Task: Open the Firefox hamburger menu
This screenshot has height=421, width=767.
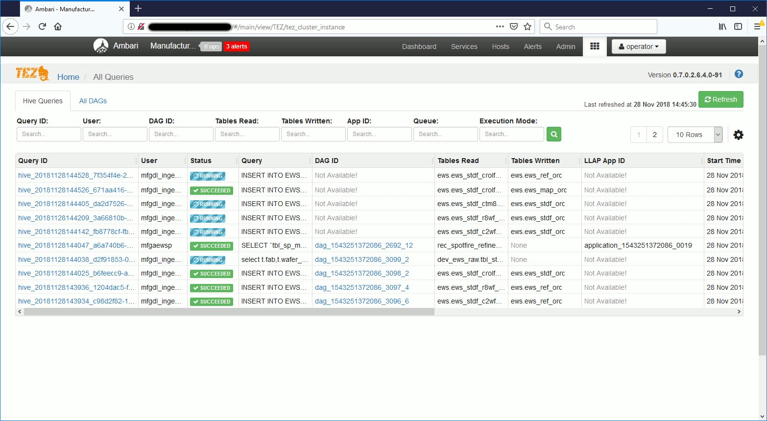Action: 757,26
